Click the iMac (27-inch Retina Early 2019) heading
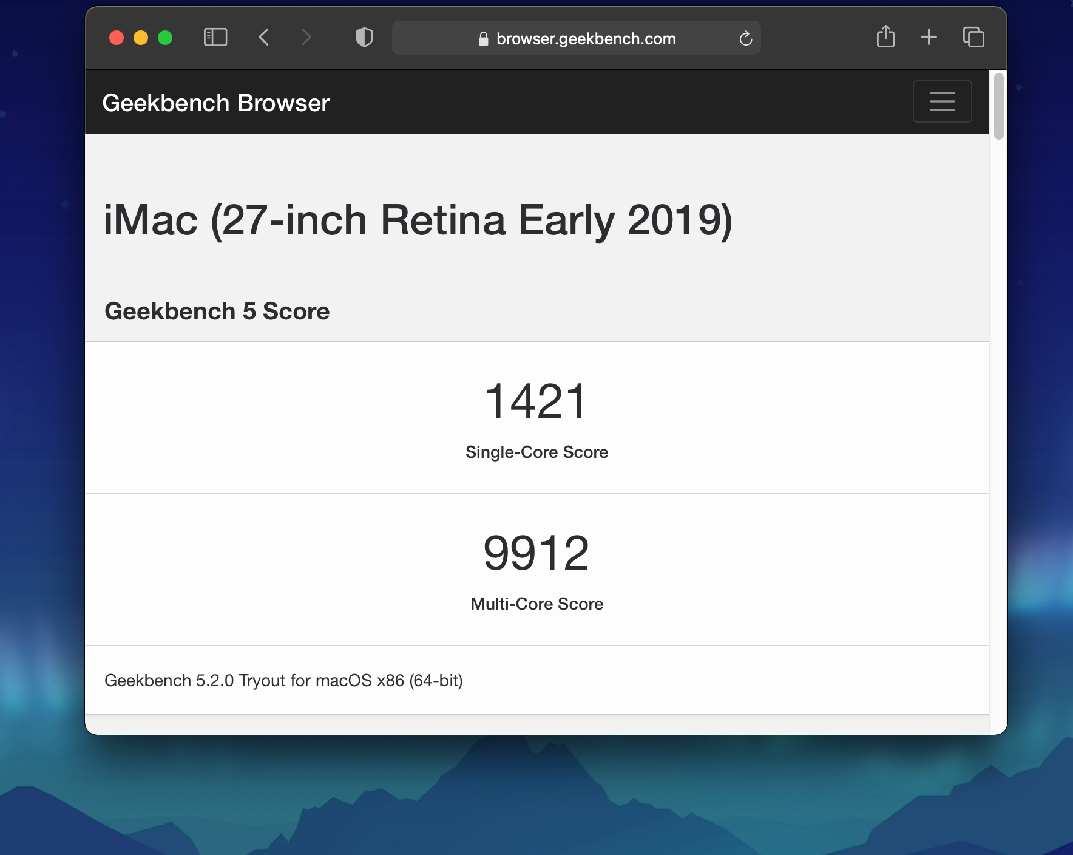Viewport: 1073px width, 855px height. coord(418,220)
